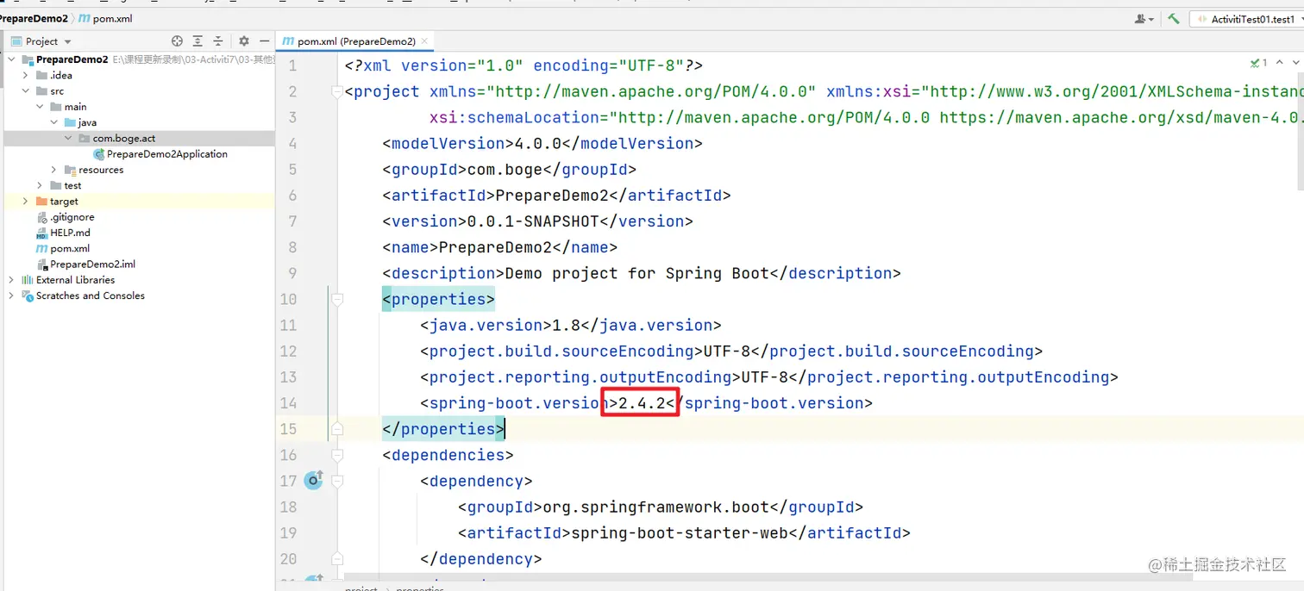Select the .idea folder row
Viewport: 1304px width, 591px height.
(139, 75)
